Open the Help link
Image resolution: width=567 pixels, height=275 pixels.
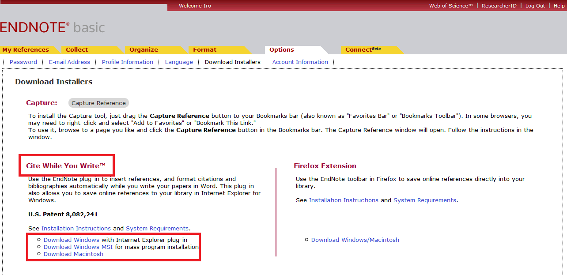click(x=559, y=6)
